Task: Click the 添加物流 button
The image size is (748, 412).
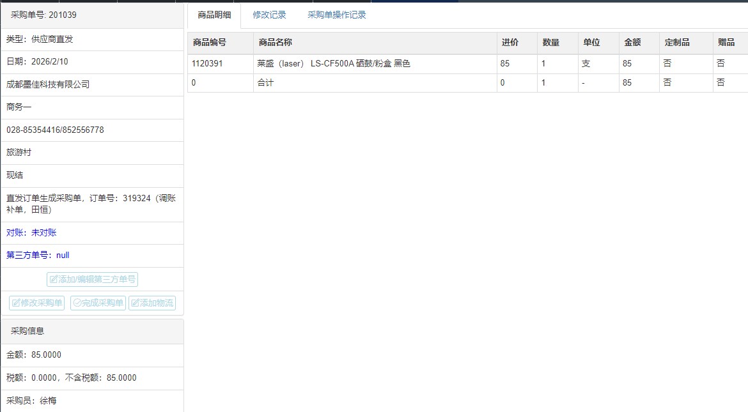Action: [152, 303]
